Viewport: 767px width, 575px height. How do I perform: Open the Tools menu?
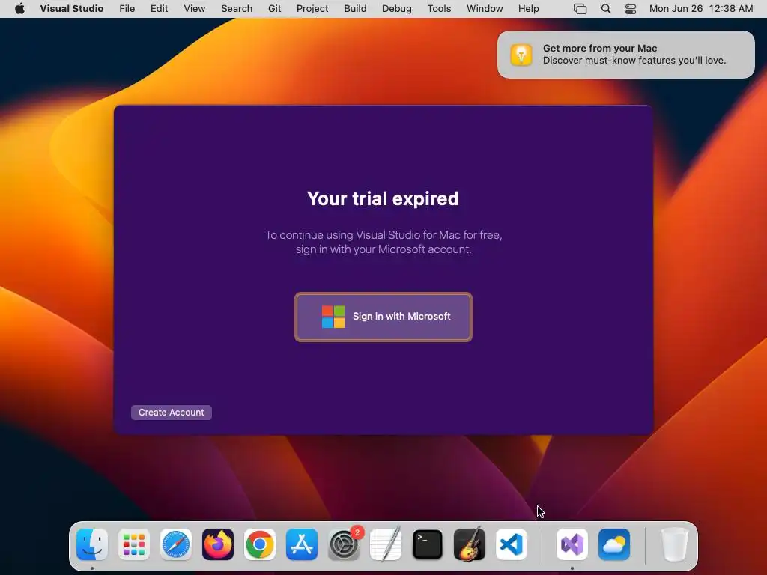[439, 8]
